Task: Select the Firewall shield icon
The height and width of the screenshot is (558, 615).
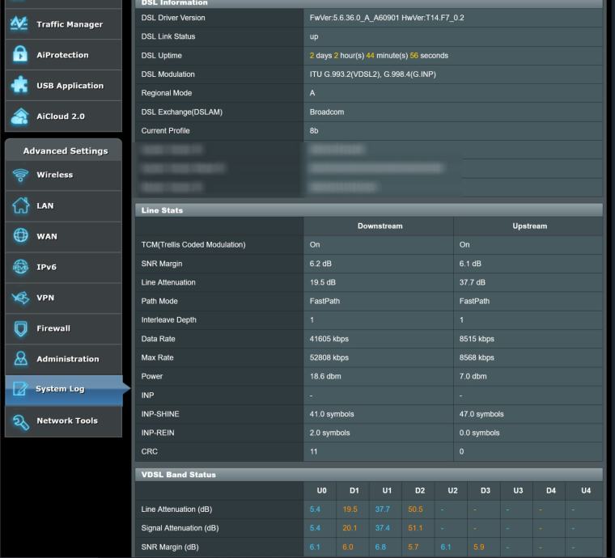Action: click(x=19, y=328)
